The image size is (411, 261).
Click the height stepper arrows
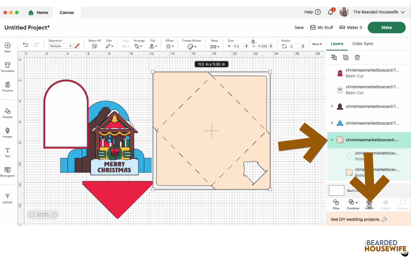(x=271, y=46)
